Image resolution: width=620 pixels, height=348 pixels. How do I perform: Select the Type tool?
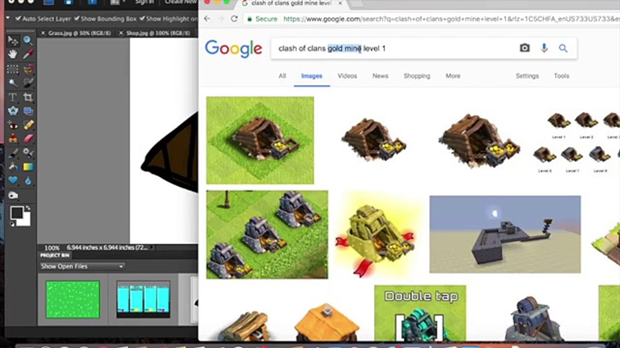[x=13, y=97]
